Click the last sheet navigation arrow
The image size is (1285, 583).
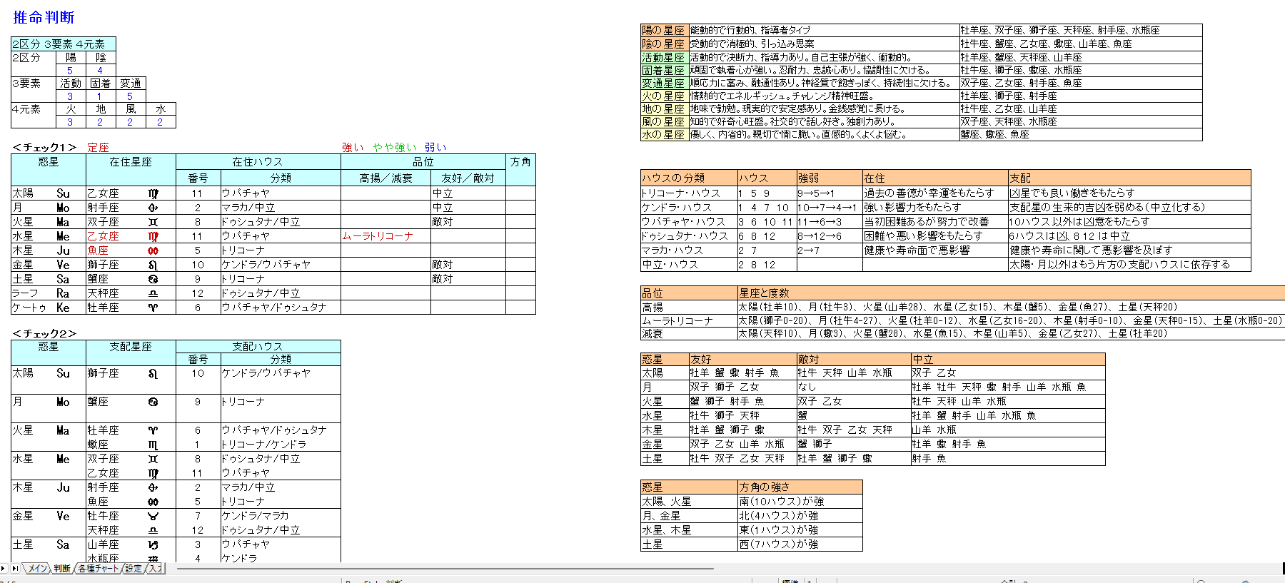point(14,569)
